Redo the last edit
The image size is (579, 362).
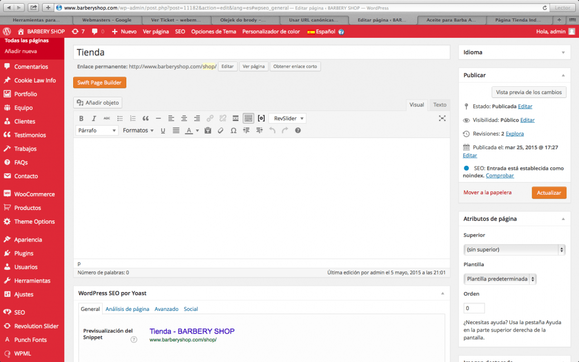coord(285,130)
